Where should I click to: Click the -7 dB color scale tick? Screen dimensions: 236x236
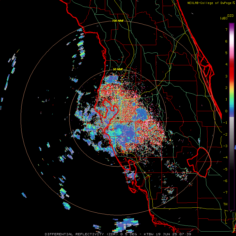(x=225, y=192)
